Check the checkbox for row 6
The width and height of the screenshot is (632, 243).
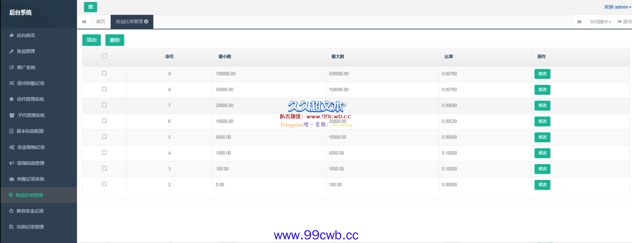tap(104, 121)
